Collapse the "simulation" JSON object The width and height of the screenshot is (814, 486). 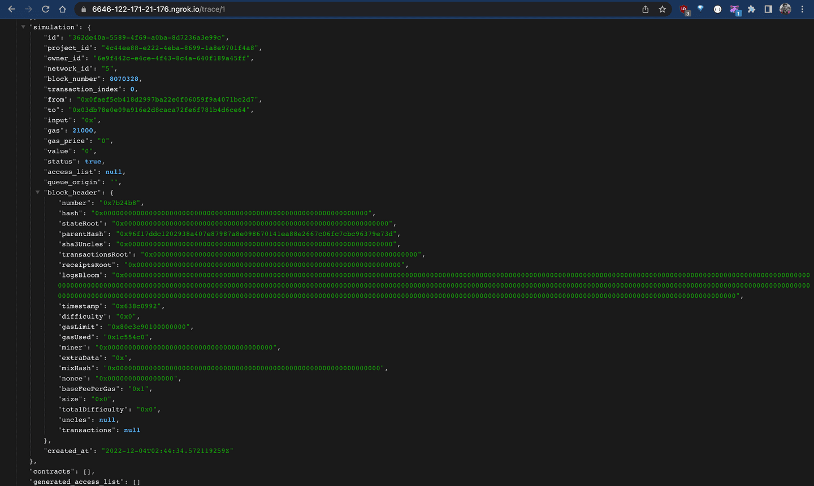pos(23,27)
